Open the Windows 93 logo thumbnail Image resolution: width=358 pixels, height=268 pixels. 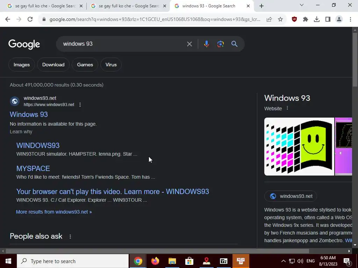[299, 147]
